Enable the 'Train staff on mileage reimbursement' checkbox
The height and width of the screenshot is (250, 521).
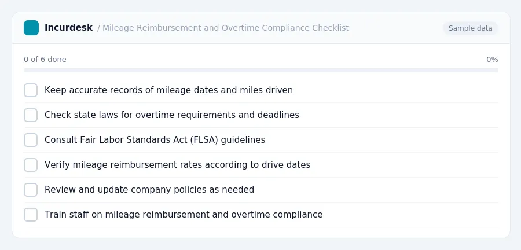click(x=31, y=215)
